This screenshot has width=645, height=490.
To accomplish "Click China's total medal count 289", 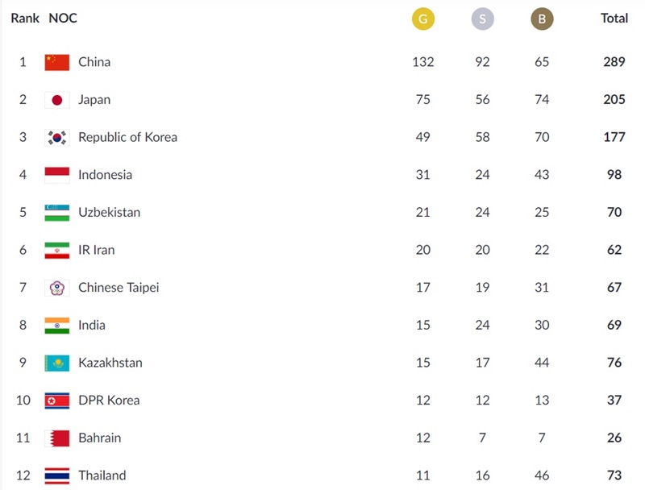I will pos(614,62).
